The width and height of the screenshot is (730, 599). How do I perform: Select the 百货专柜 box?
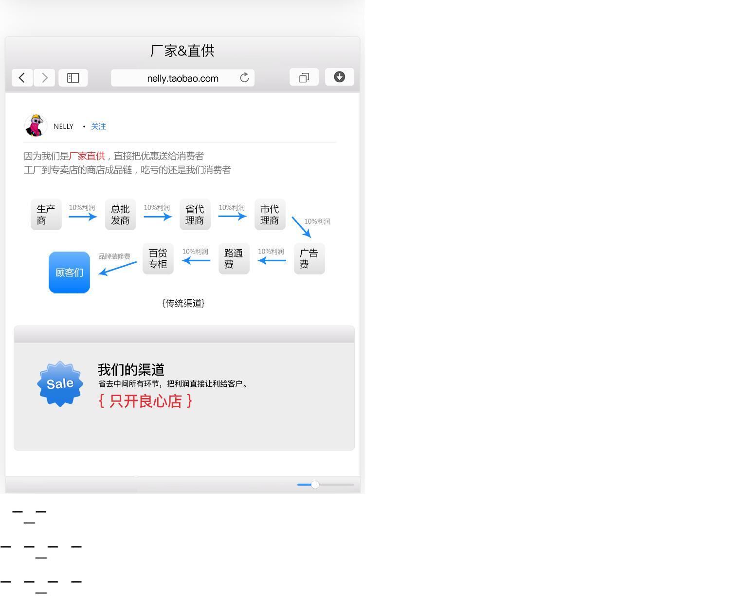158,259
